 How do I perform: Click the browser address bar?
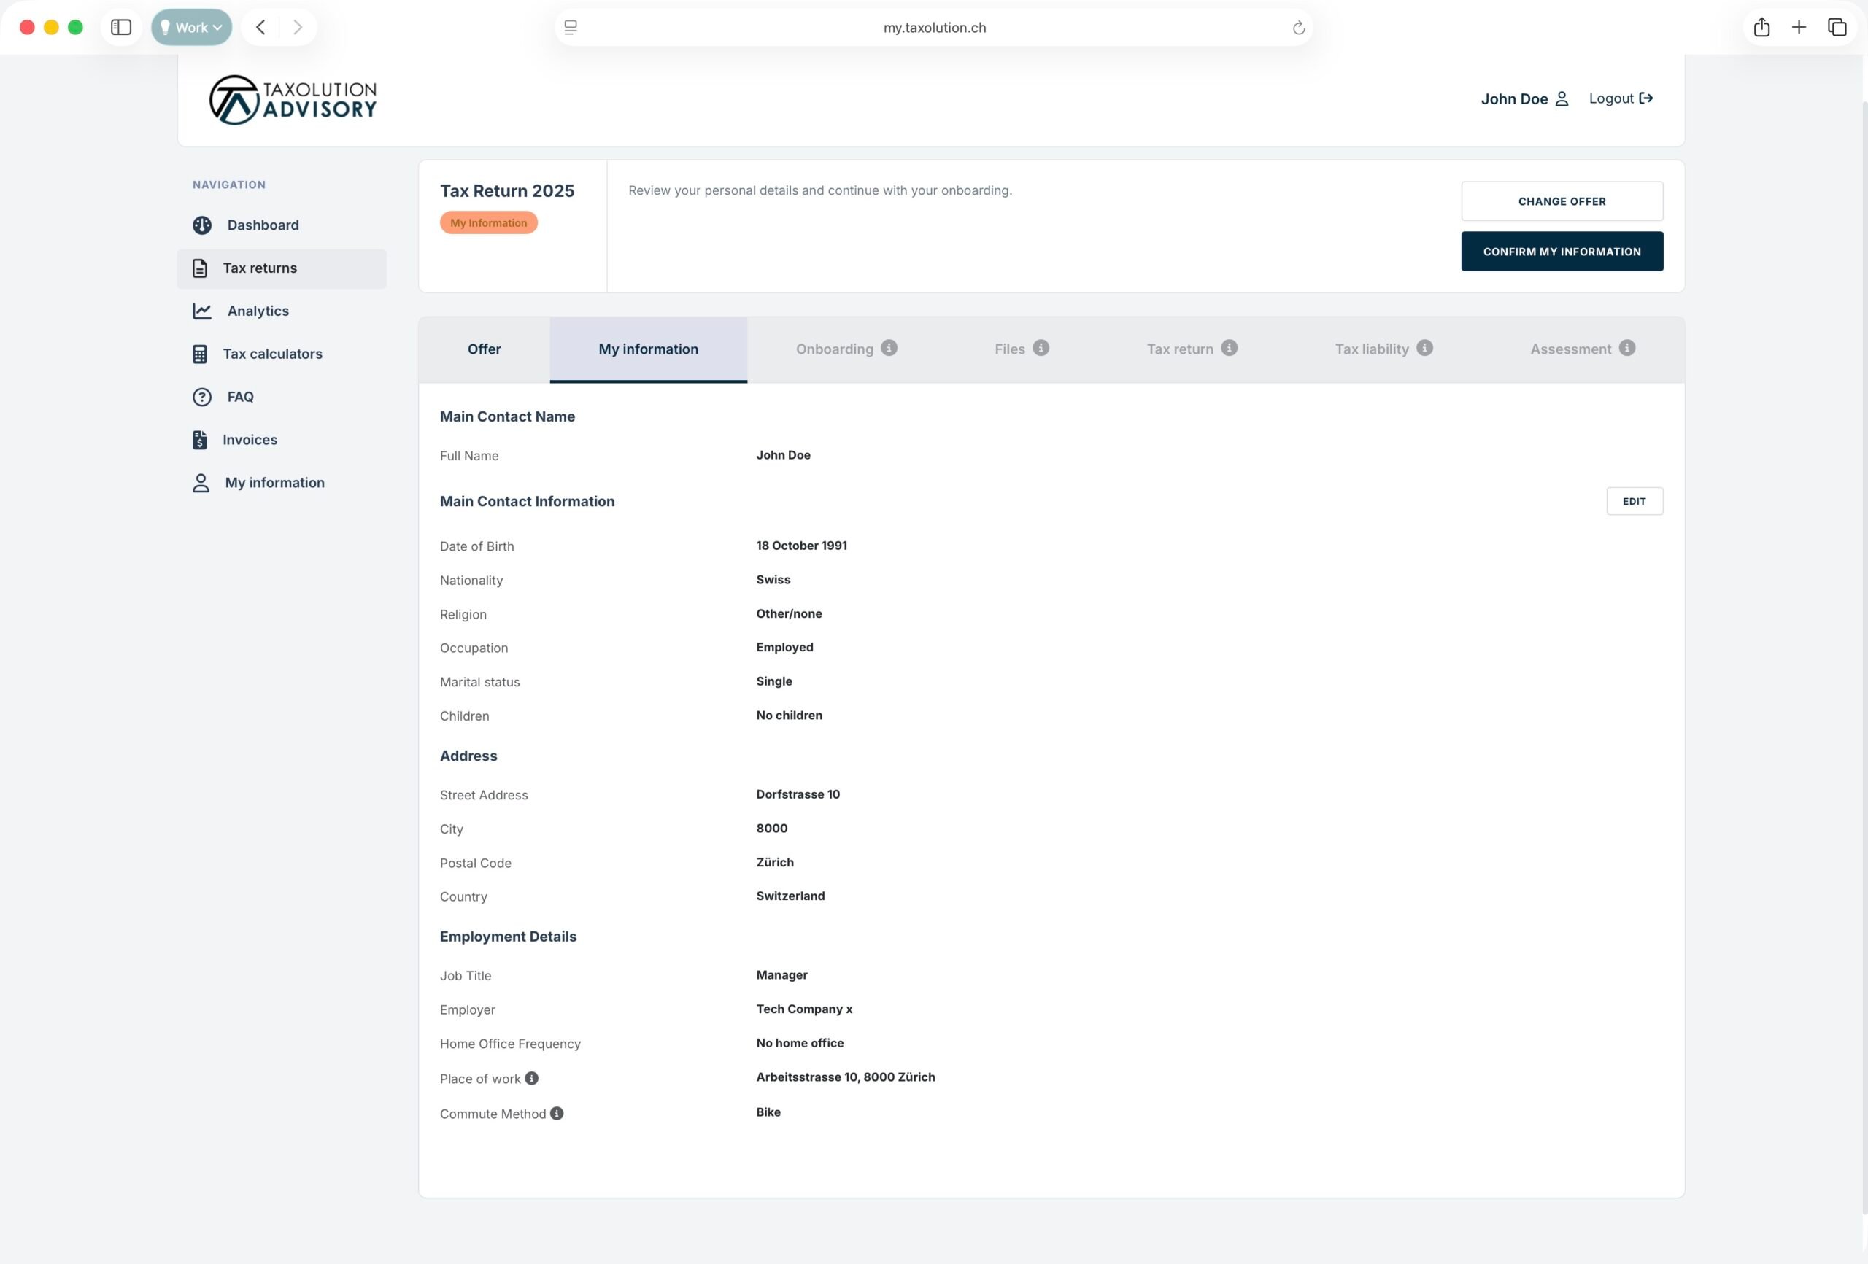(934, 27)
